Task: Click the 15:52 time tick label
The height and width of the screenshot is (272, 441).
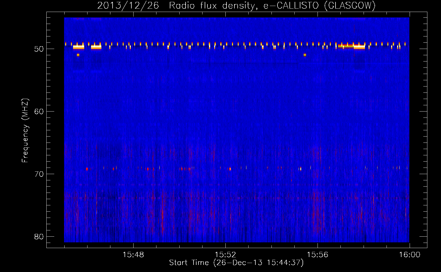Action: (x=225, y=255)
